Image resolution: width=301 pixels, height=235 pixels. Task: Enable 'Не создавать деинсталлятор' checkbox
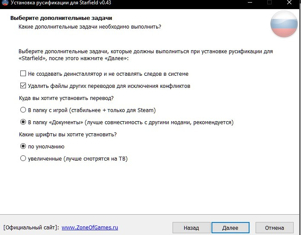click(23, 74)
